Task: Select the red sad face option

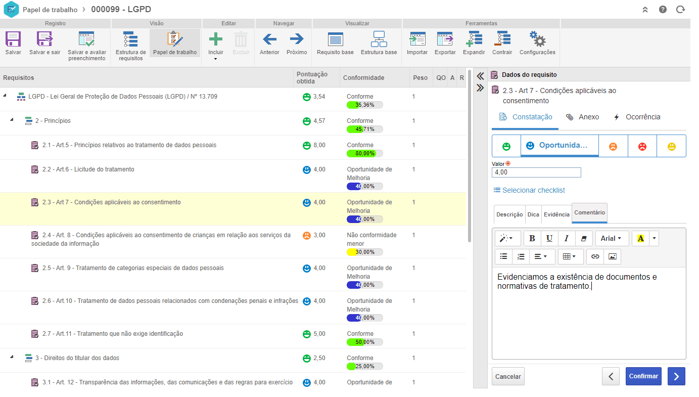Action: [x=642, y=146]
